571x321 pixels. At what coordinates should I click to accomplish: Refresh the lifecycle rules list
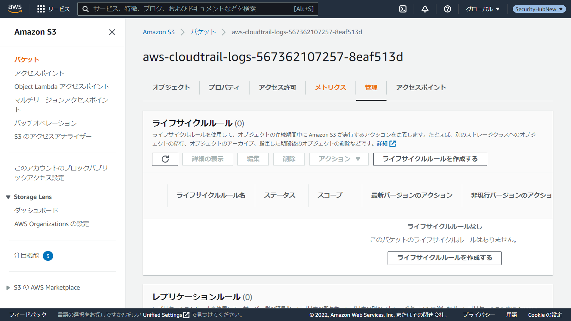(x=165, y=159)
